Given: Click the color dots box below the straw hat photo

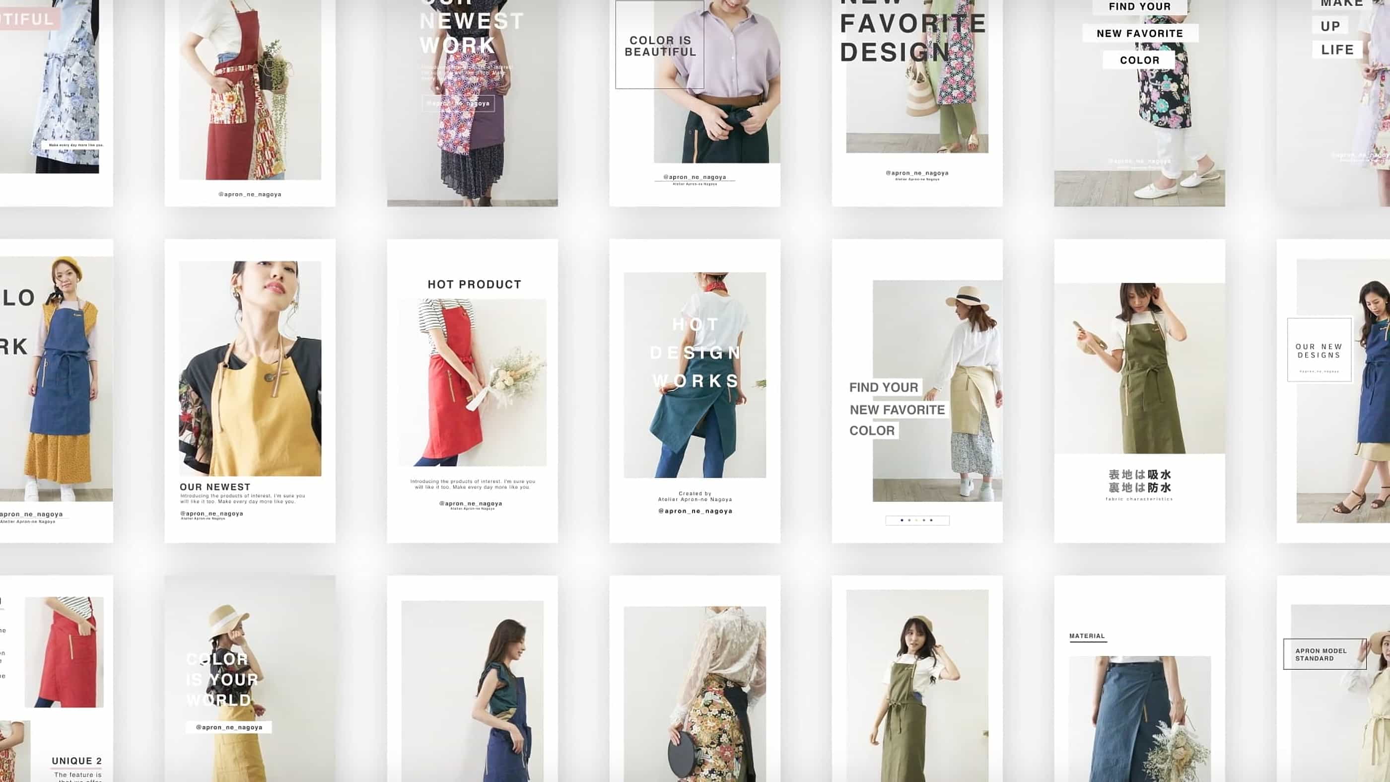Looking at the screenshot, I should coord(917,520).
